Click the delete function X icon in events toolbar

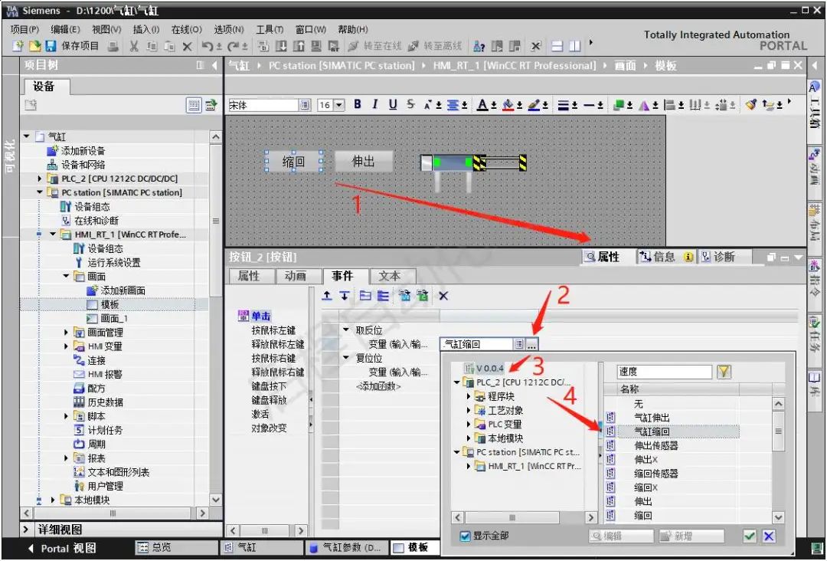point(443,296)
